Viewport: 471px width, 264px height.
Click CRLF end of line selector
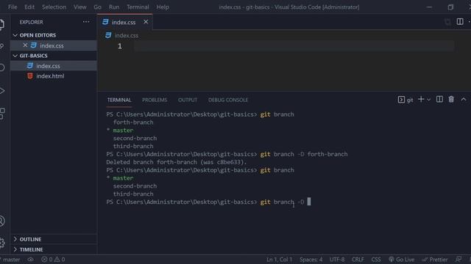[x=358, y=260]
